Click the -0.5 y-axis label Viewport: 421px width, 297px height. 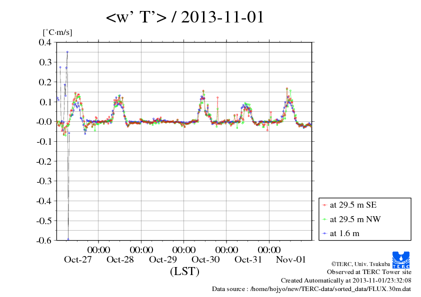(x=44, y=221)
